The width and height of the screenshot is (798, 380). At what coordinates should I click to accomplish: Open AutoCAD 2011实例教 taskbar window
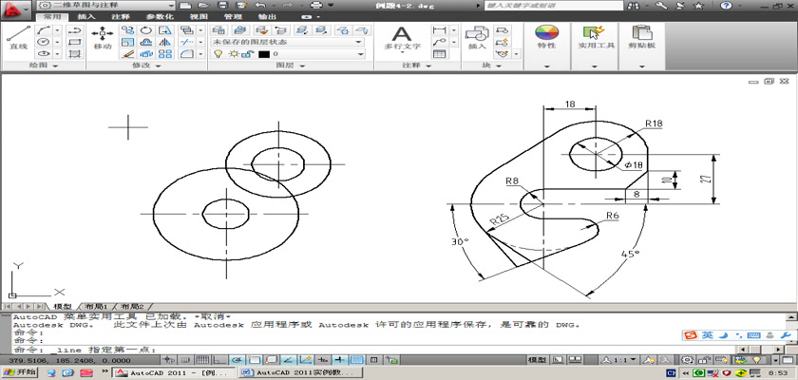pos(301,373)
